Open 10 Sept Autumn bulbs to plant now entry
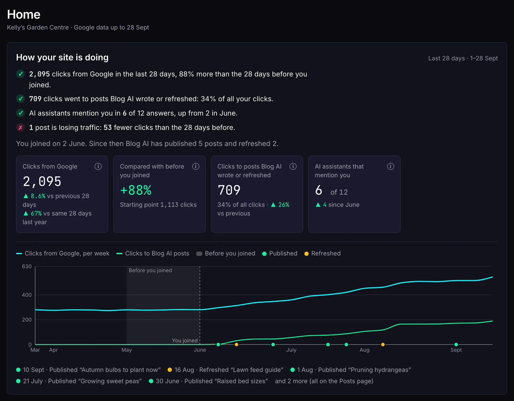514x401 pixels. pyautogui.click(x=88, y=370)
